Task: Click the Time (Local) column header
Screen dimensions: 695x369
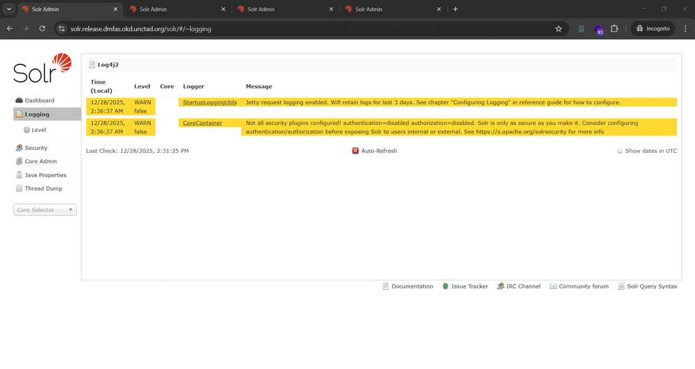Action: pyautogui.click(x=101, y=86)
